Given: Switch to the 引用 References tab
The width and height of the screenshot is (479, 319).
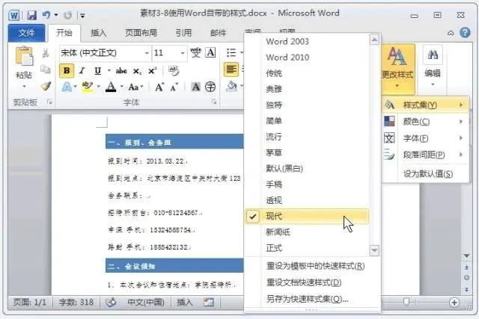Looking at the screenshot, I should click(183, 33).
